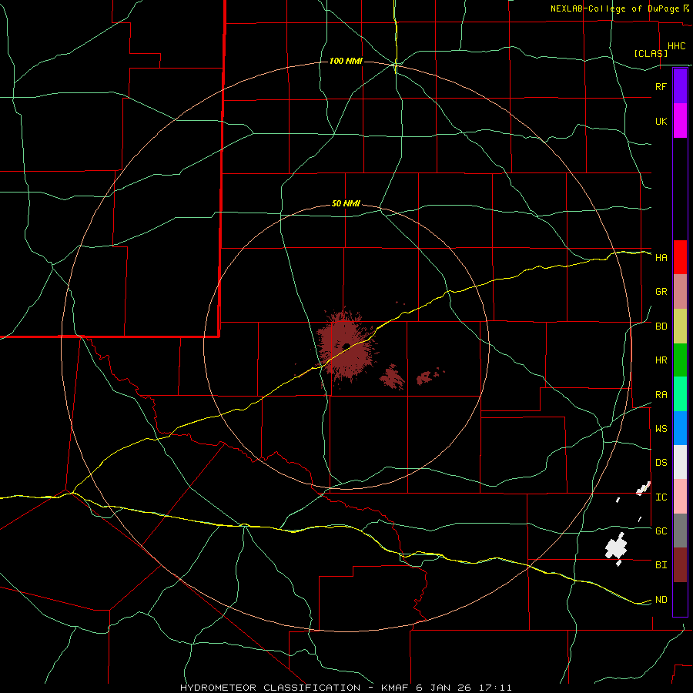The image size is (693, 693).
Task: Click the ND legend label
Action: [x=661, y=600]
